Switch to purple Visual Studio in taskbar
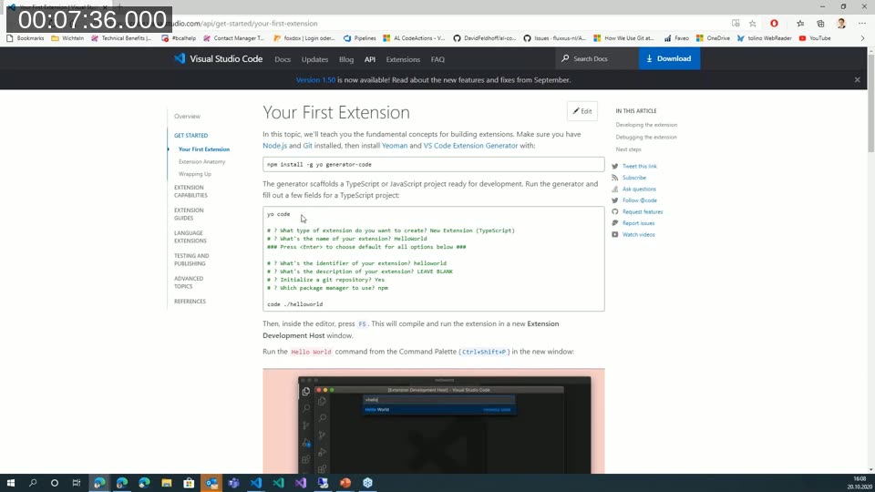This screenshot has width=875, height=492. (300, 483)
